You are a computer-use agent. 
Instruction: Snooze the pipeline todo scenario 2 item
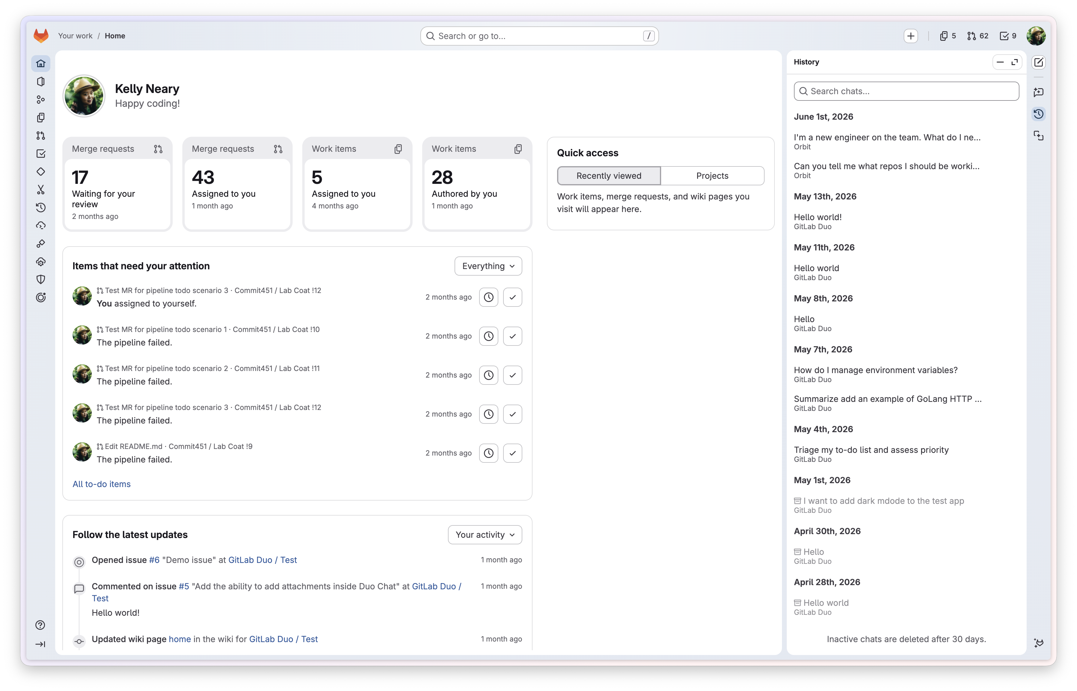[488, 375]
